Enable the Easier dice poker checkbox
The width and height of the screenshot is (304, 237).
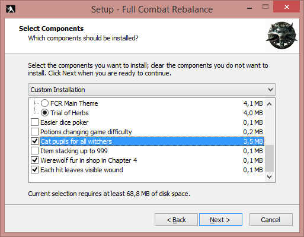click(35, 122)
